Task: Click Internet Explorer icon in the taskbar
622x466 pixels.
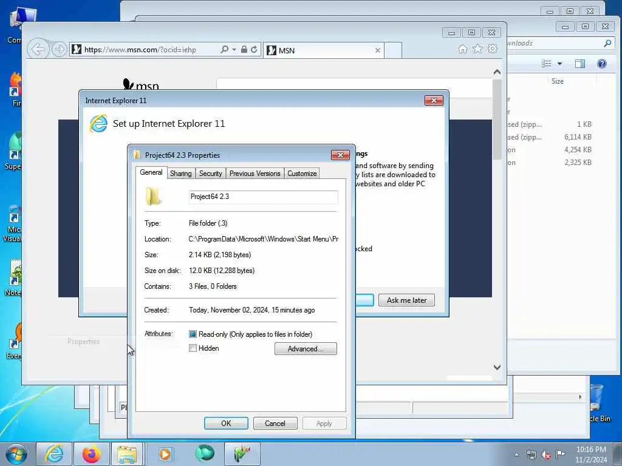Action: [54, 454]
